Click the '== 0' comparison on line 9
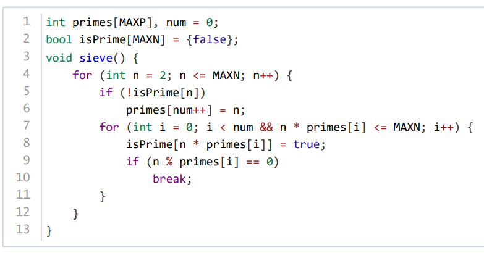The image size is (484, 253). 260,162
